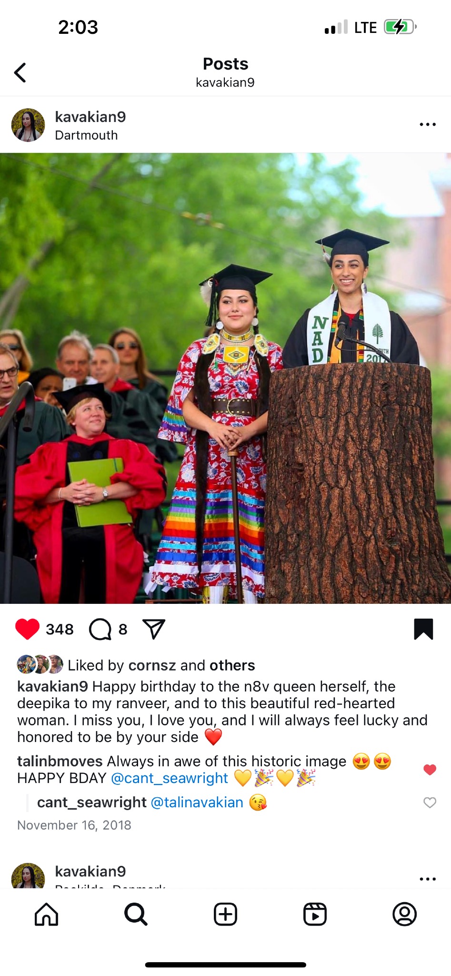Open the Reels tab
Screen dimensions: 451x976
pyautogui.click(x=315, y=914)
